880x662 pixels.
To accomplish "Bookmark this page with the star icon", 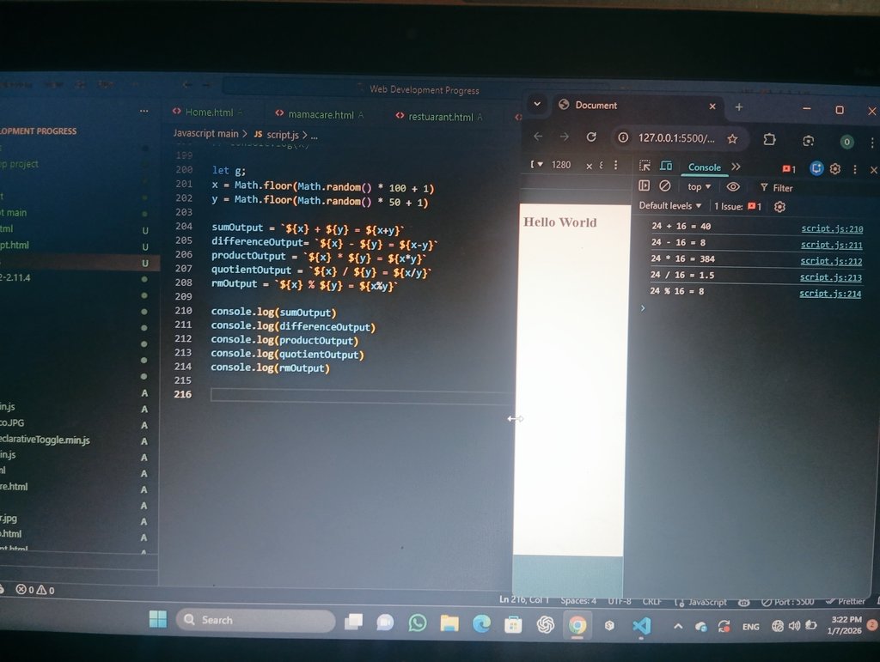I will pyautogui.click(x=732, y=139).
